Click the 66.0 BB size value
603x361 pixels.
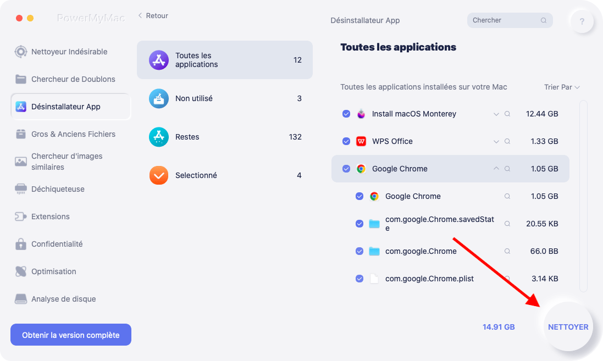click(x=544, y=251)
